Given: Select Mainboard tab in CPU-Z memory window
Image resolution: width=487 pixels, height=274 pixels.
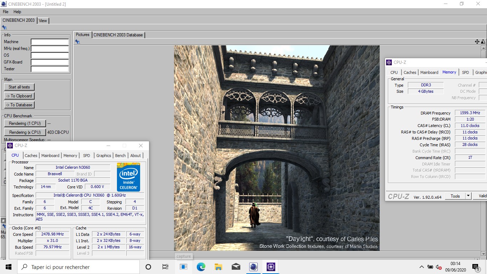Looking at the screenshot, I should tap(429, 72).
